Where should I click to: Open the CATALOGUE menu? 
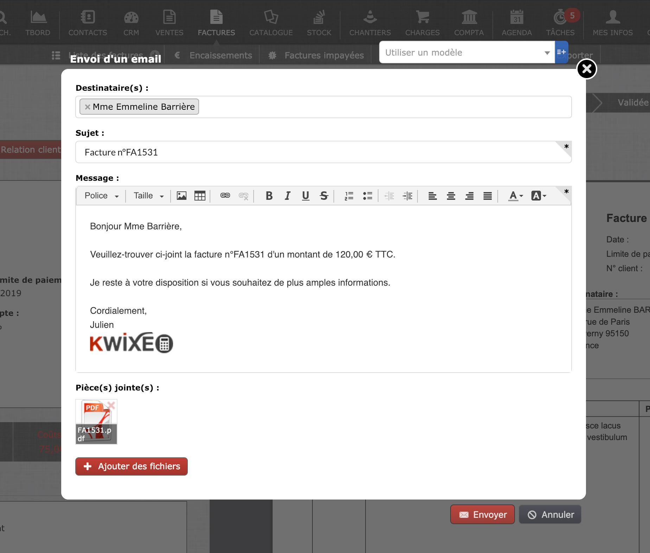pyautogui.click(x=271, y=23)
